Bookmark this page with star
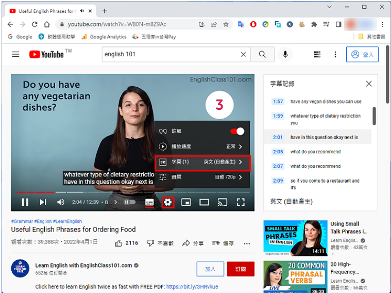 coord(226,24)
